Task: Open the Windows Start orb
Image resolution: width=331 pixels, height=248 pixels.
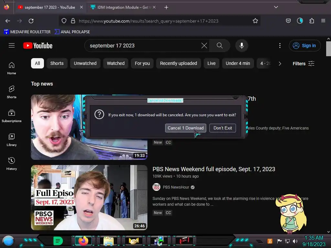Action: pyautogui.click(x=8, y=241)
